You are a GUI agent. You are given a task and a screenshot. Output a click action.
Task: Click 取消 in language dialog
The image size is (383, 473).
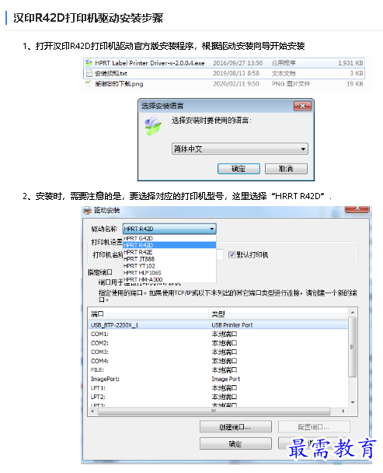pyautogui.click(x=286, y=169)
